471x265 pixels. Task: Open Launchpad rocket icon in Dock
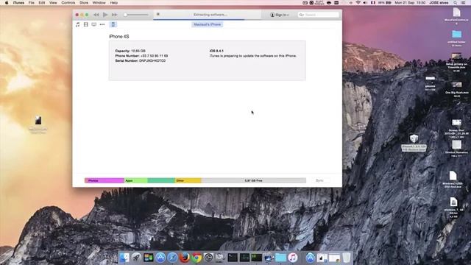pyautogui.click(x=136, y=258)
